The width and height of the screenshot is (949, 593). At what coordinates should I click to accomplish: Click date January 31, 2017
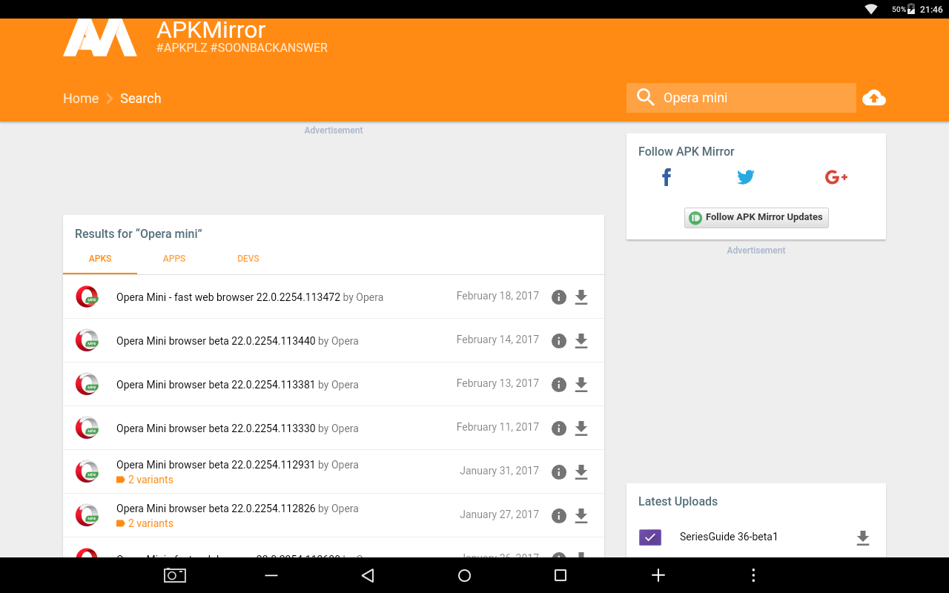[499, 471]
